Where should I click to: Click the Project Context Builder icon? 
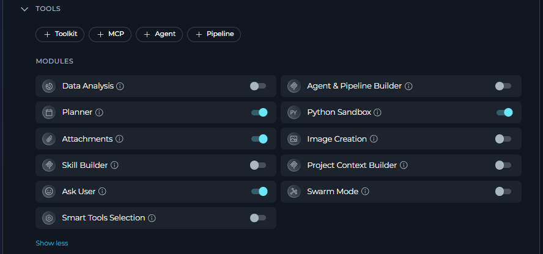(294, 165)
